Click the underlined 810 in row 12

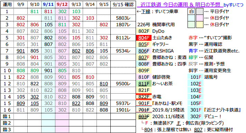104,84
